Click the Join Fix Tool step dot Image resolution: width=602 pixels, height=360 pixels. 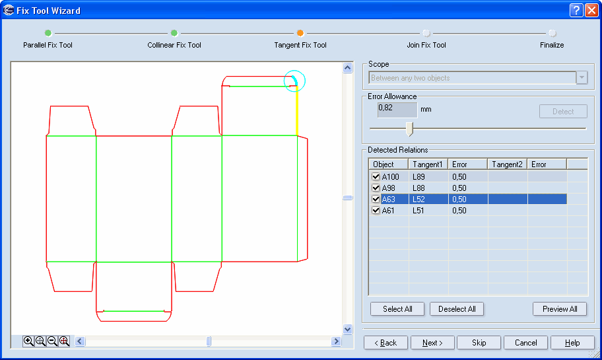426,33
